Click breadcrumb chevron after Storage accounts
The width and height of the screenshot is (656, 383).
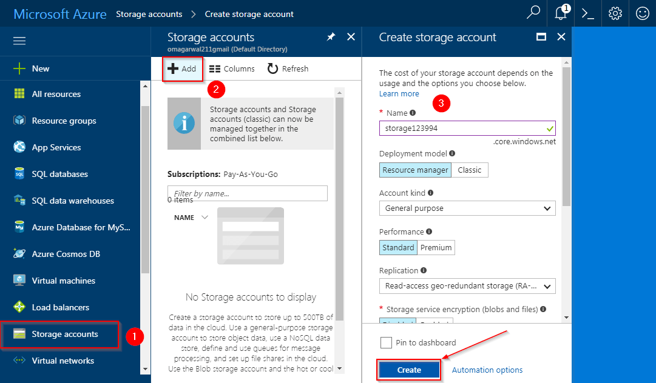194,14
